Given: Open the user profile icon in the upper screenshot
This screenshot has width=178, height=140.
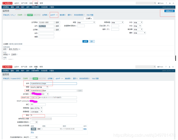Looking at the screenshot, I should tap(170, 3).
